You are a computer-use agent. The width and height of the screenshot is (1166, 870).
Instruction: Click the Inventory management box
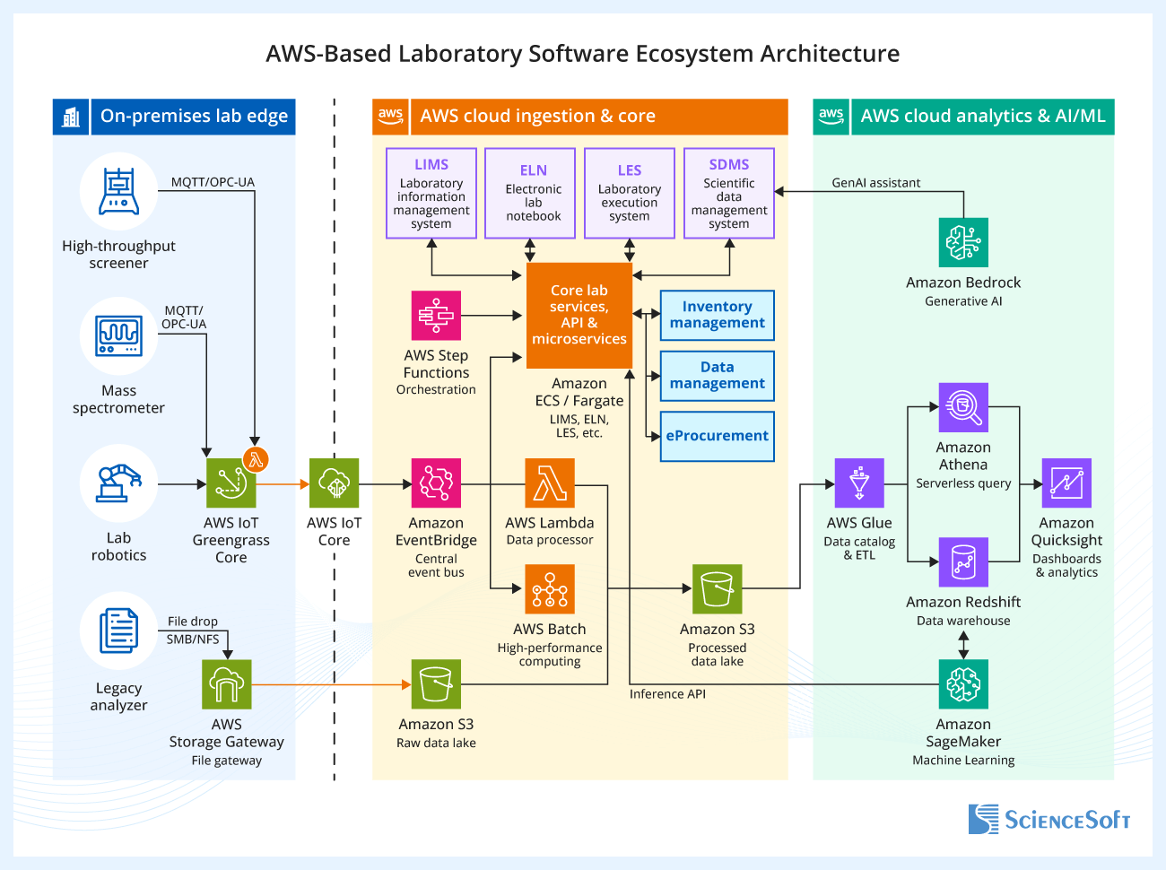point(717,316)
